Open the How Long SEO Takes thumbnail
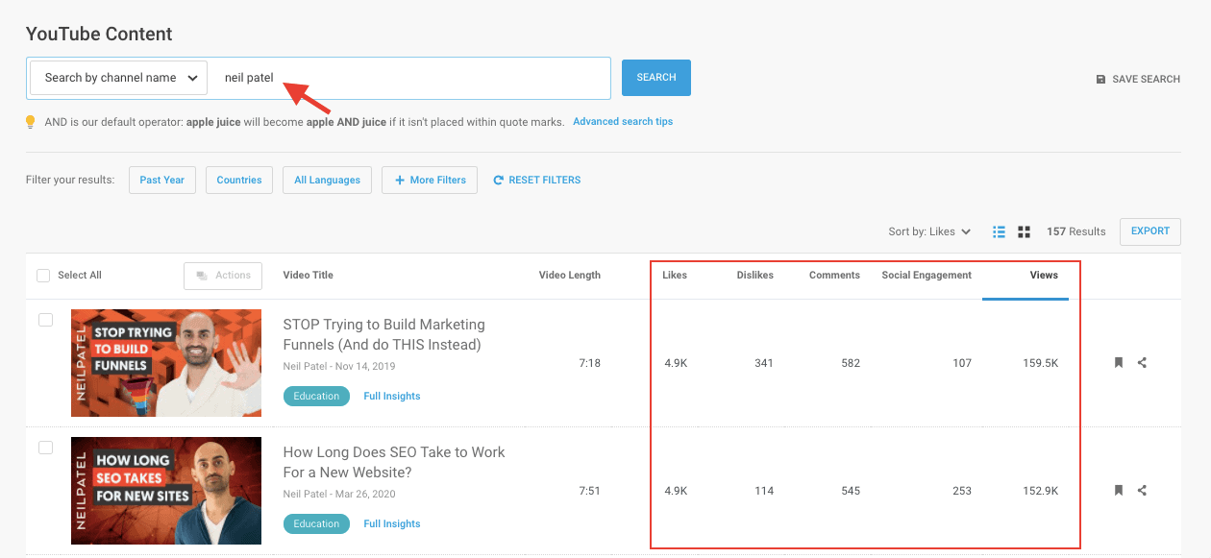Screen dimensions: 1211x558 pos(166,491)
